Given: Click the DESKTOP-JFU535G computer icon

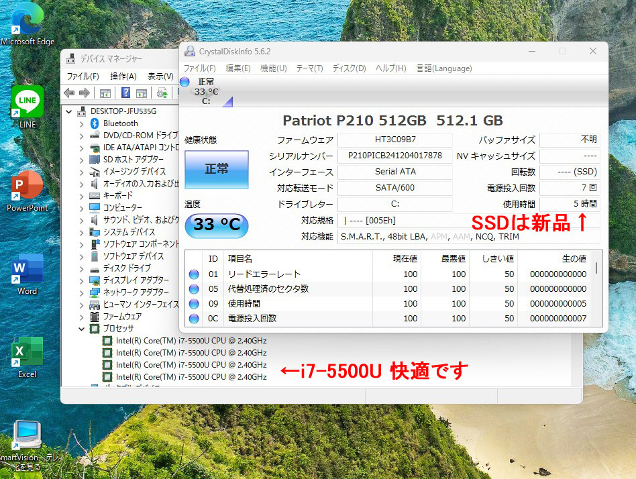Looking at the screenshot, I should tap(82, 111).
